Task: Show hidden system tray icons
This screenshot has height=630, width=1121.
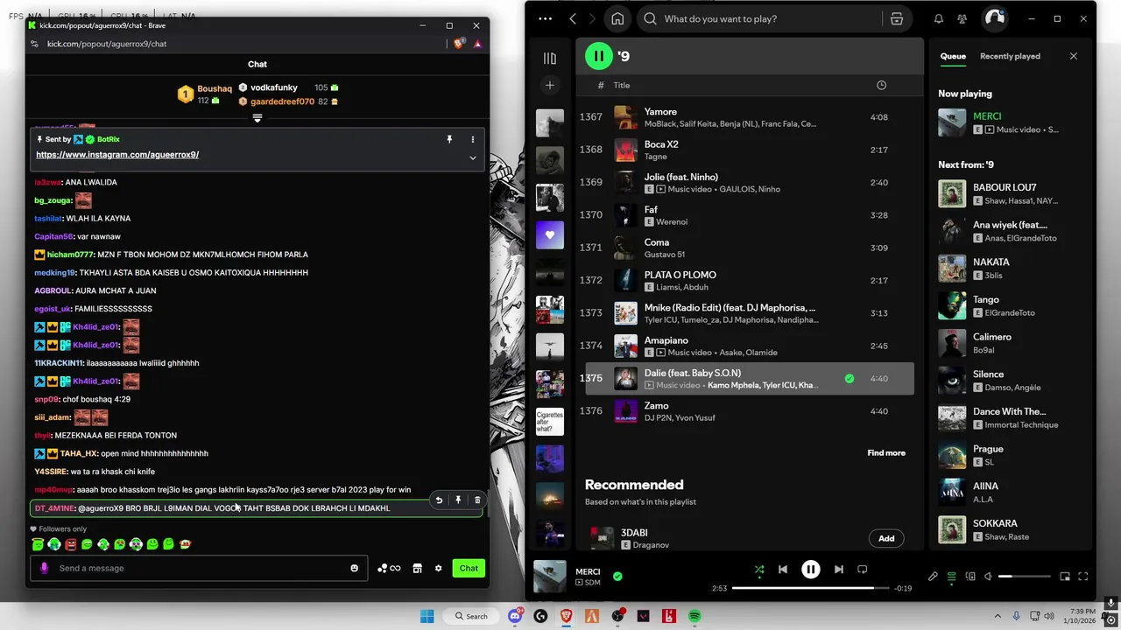Action: (x=998, y=616)
